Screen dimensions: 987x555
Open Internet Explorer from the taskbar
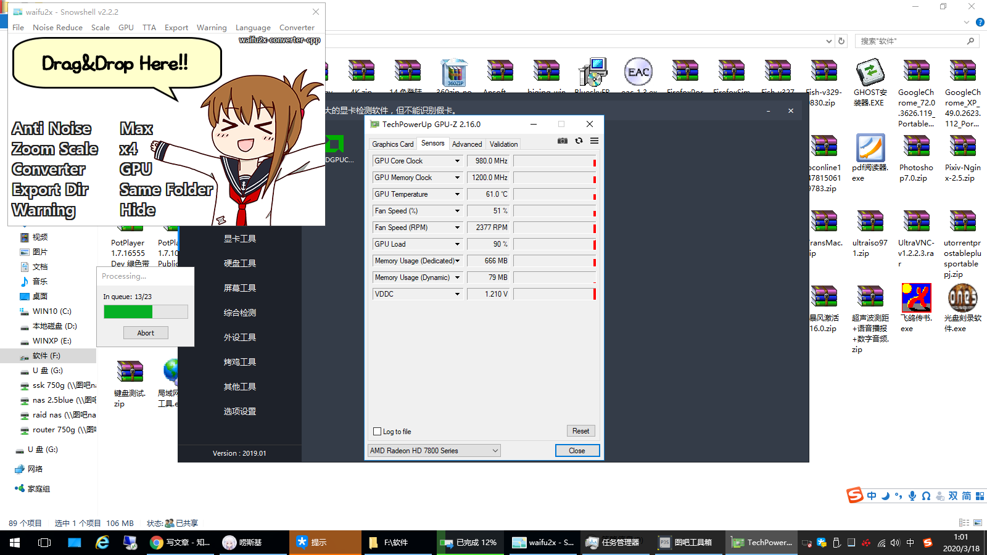click(x=102, y=543)
